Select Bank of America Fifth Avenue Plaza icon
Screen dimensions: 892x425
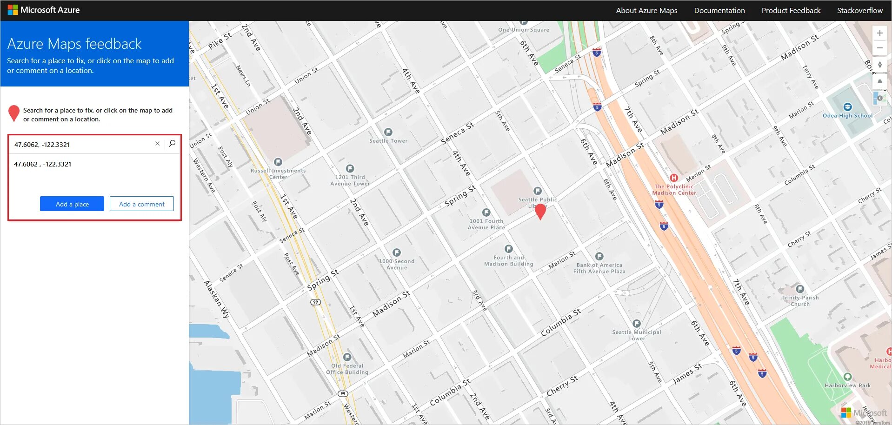point(599,256)
